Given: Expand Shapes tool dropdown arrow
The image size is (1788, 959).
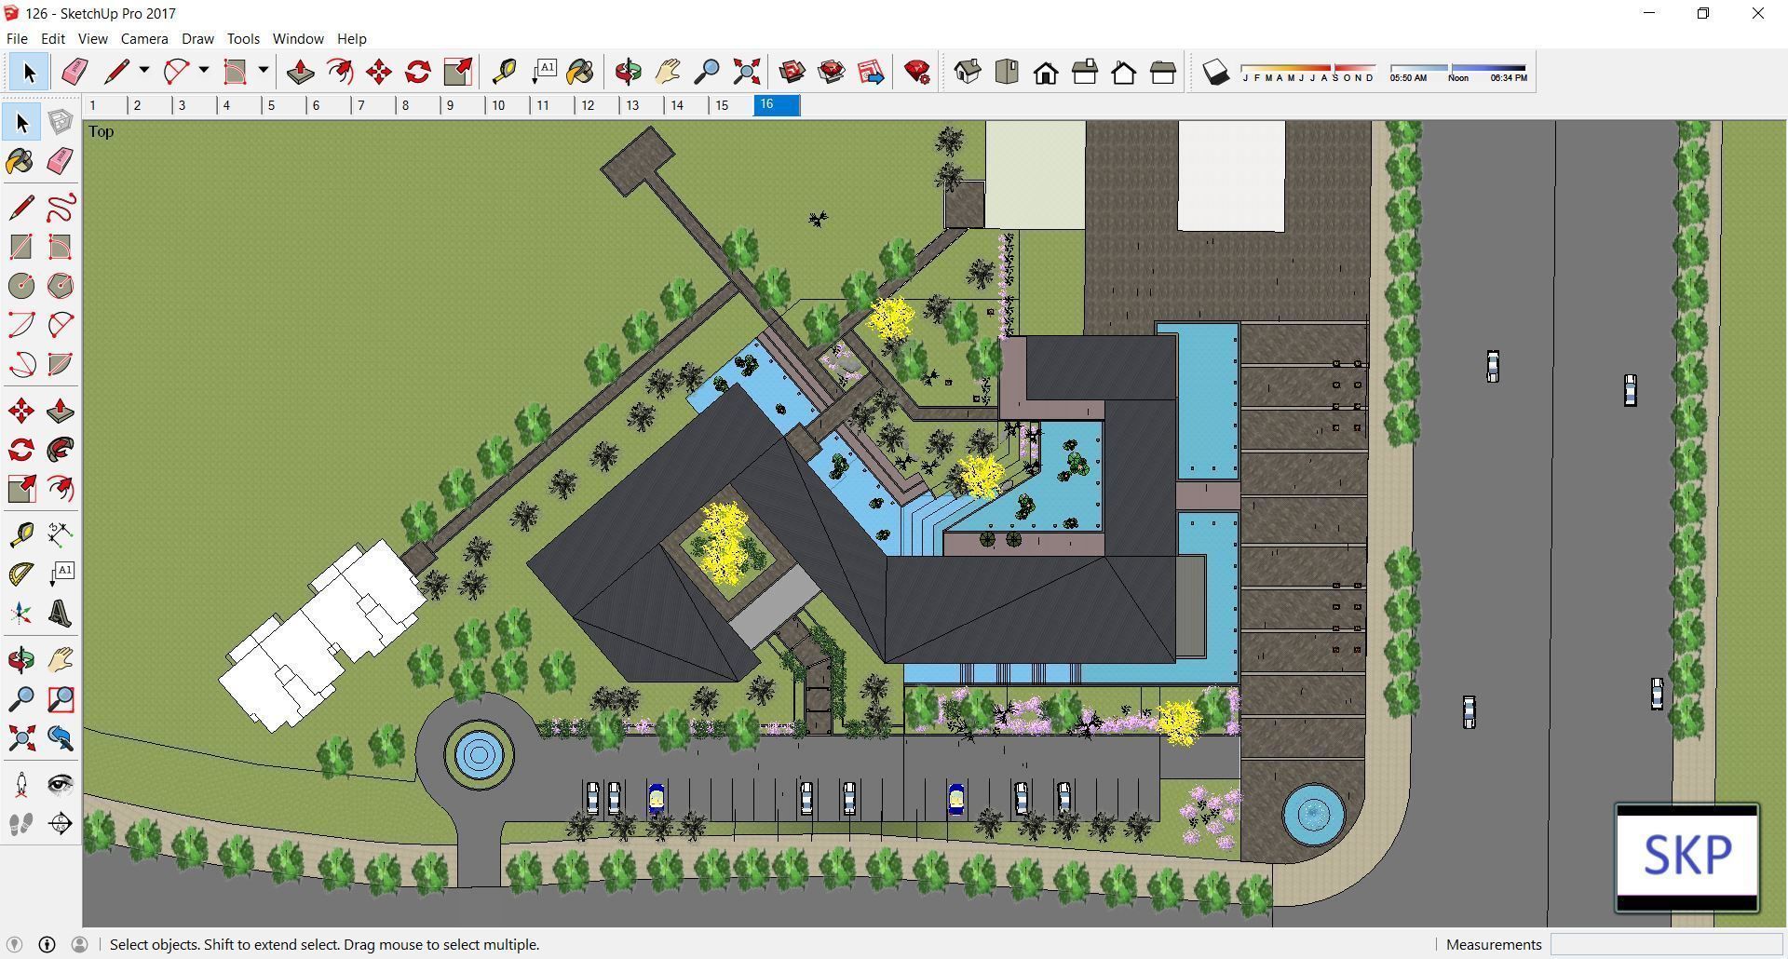Looking at the screenshot, I should pos(263,70).
